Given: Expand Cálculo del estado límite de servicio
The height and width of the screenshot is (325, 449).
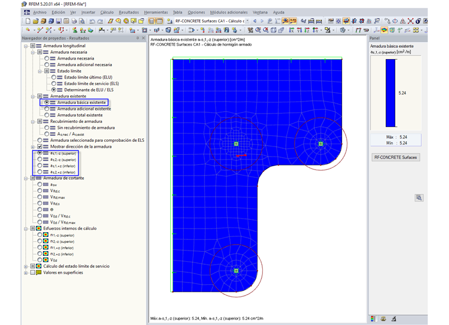Looking at the screenshot, I should pos(26,266).
